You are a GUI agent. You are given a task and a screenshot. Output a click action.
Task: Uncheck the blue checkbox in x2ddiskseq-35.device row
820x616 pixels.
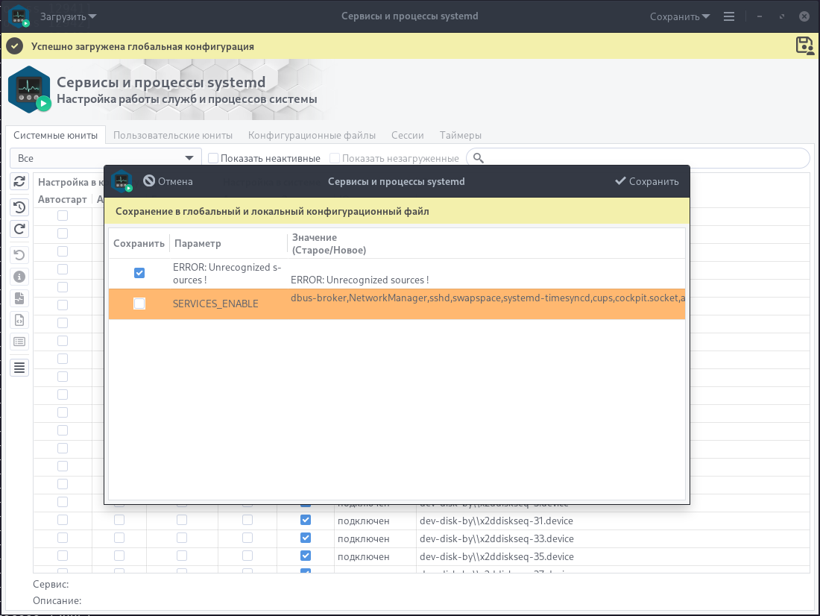pos(306,556)
